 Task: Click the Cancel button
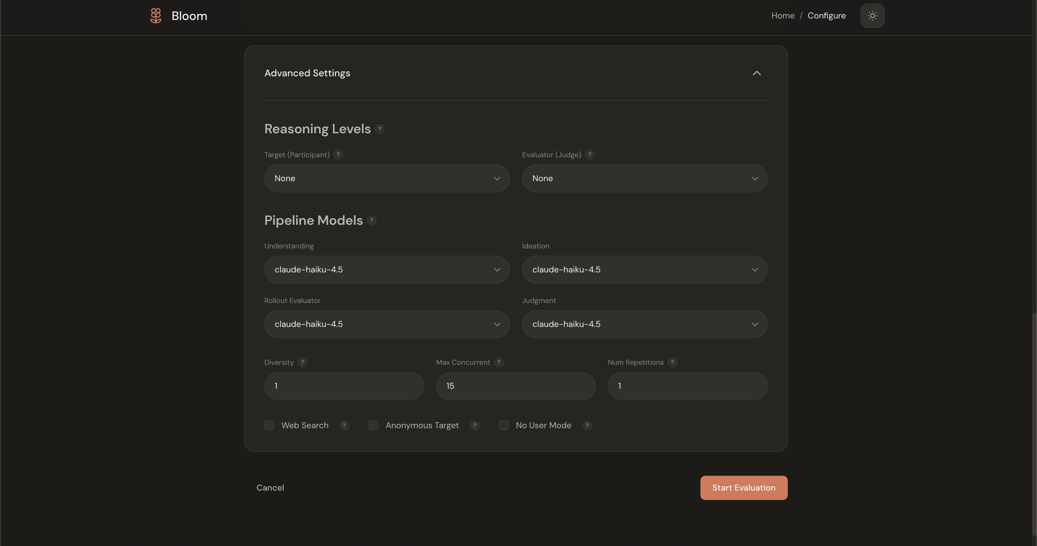[x=270, y=488]
